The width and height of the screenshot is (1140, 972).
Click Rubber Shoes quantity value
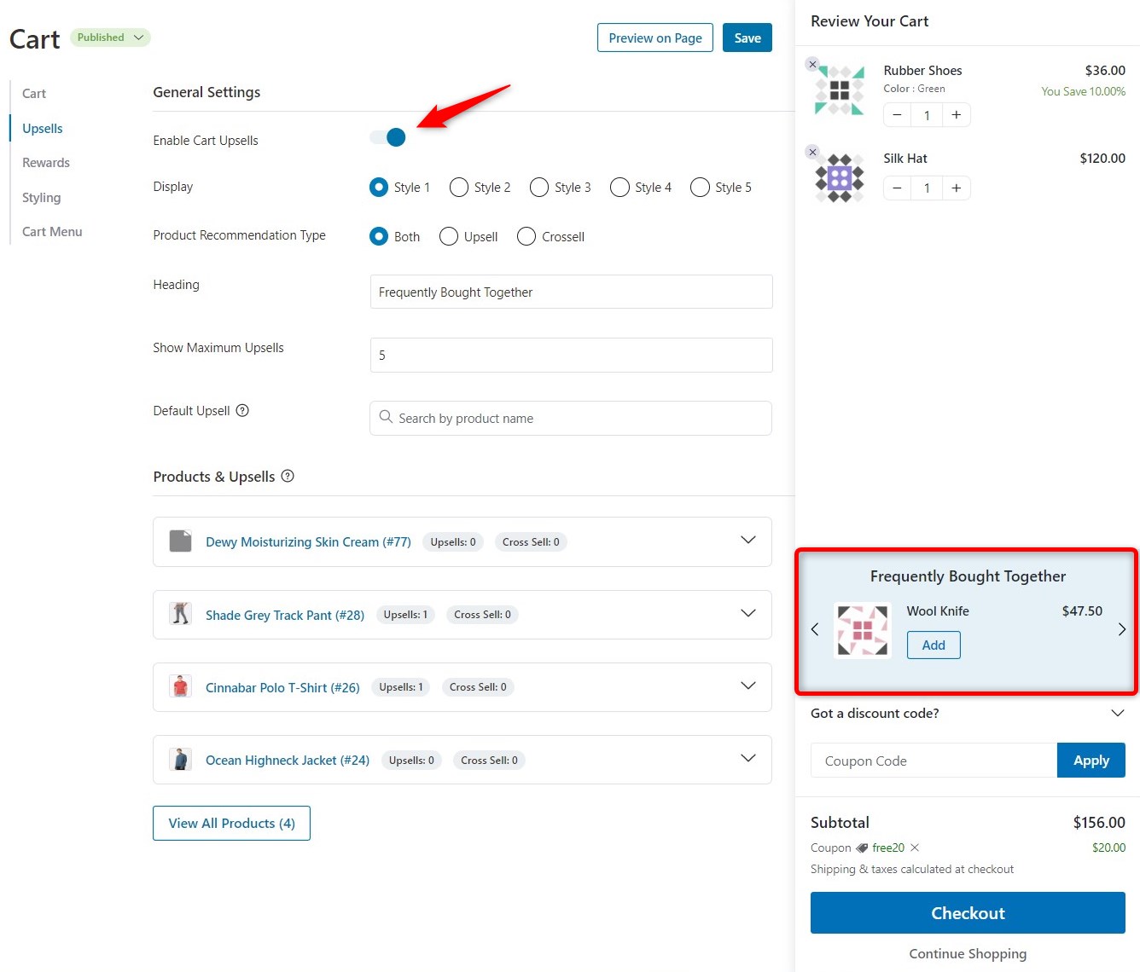click(927, 115)
